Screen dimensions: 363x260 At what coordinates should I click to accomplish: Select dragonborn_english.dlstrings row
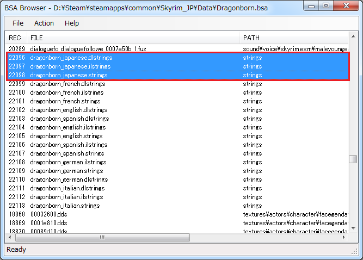177,110
